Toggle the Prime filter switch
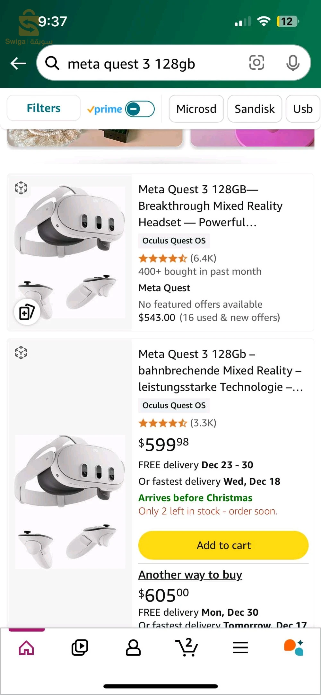The image size is (321, 695). tap(140, 109)
